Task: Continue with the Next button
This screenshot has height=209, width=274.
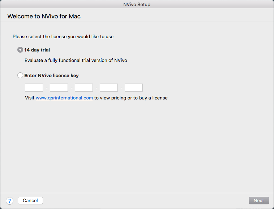Action: pos(259,200)
